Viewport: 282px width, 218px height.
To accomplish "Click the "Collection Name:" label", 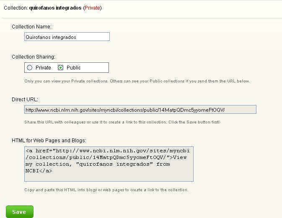I will pos(31,27).
